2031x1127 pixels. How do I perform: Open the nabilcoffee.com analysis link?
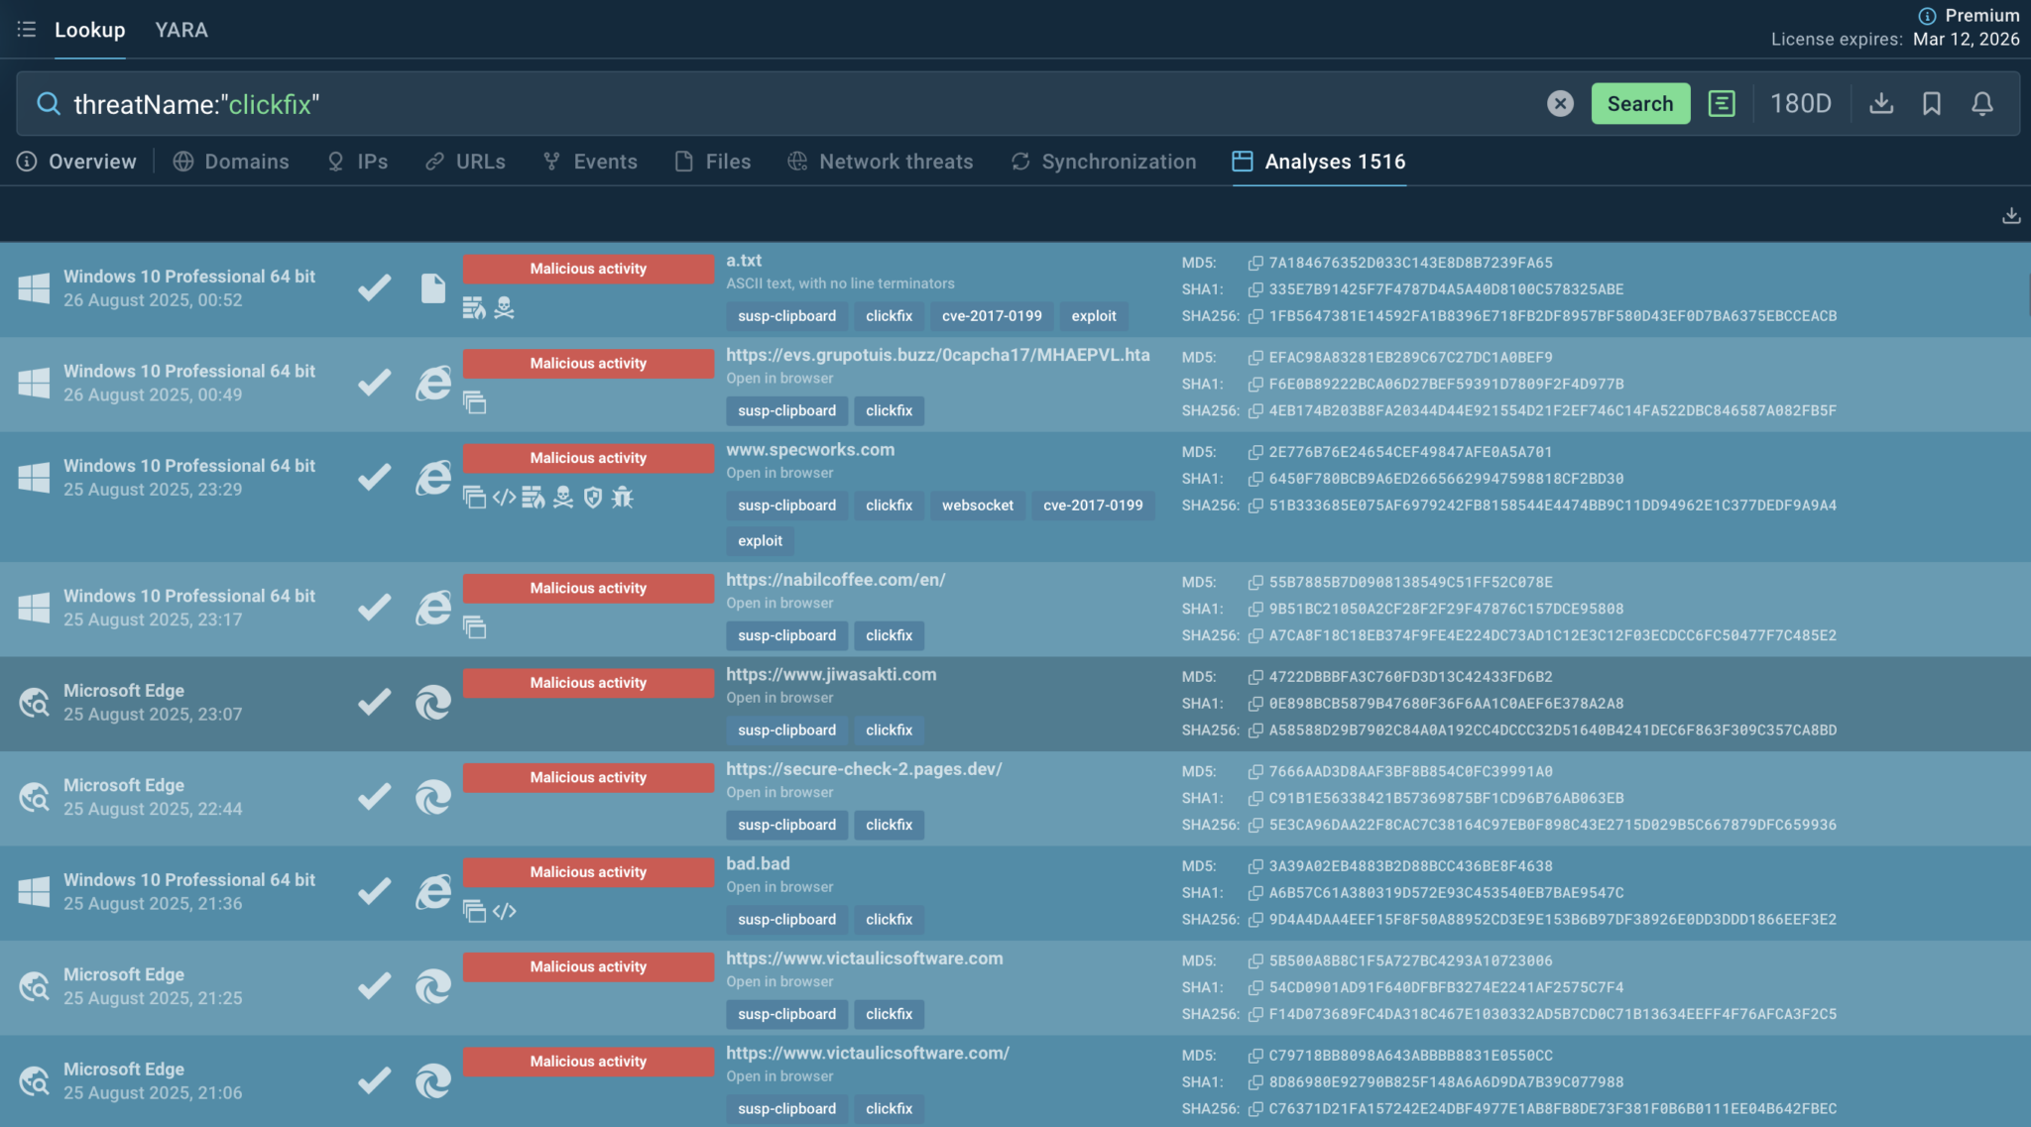(x=835, y=580)
